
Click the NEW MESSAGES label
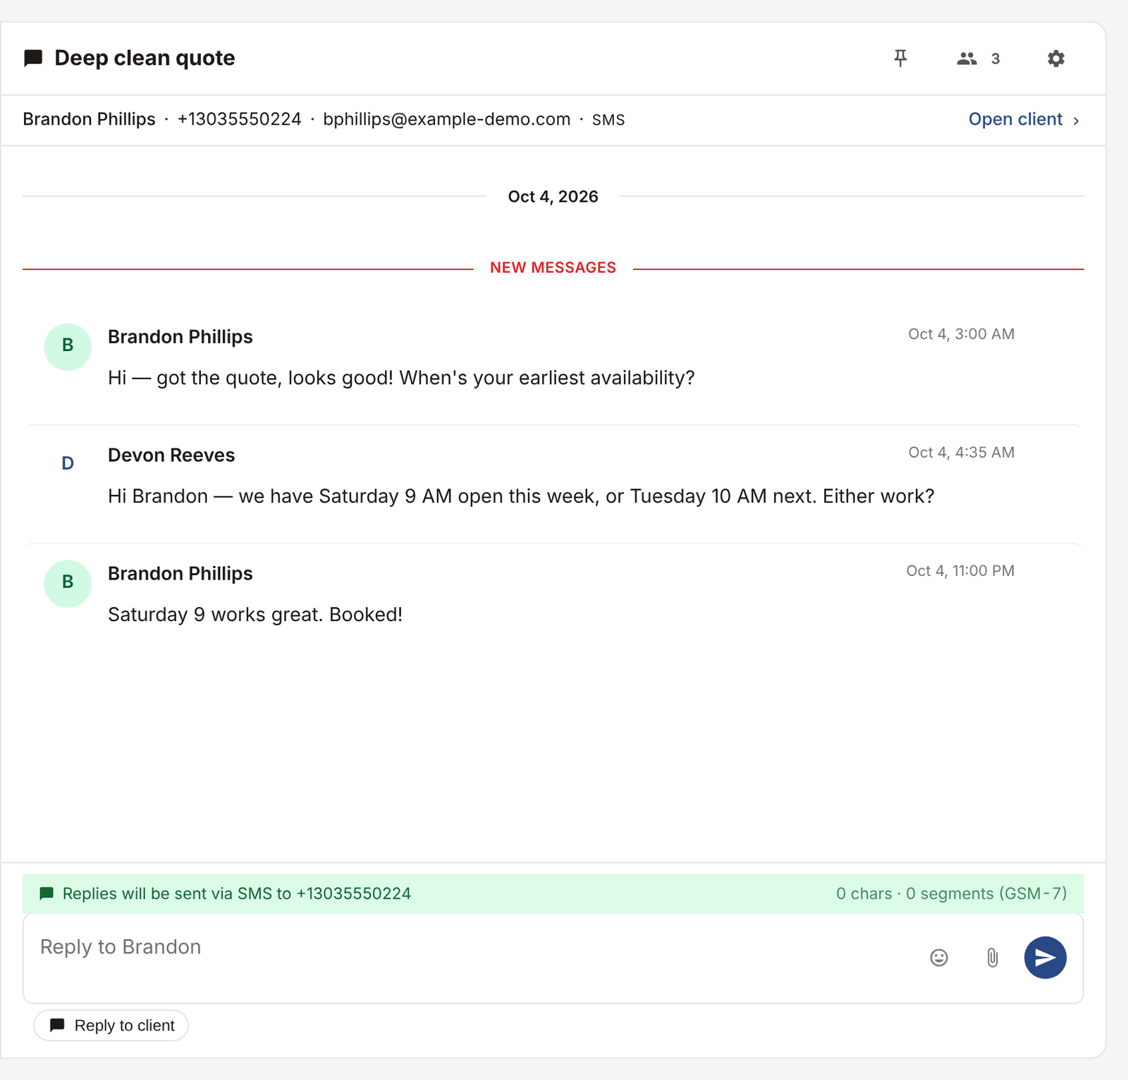tap(553, 268)
